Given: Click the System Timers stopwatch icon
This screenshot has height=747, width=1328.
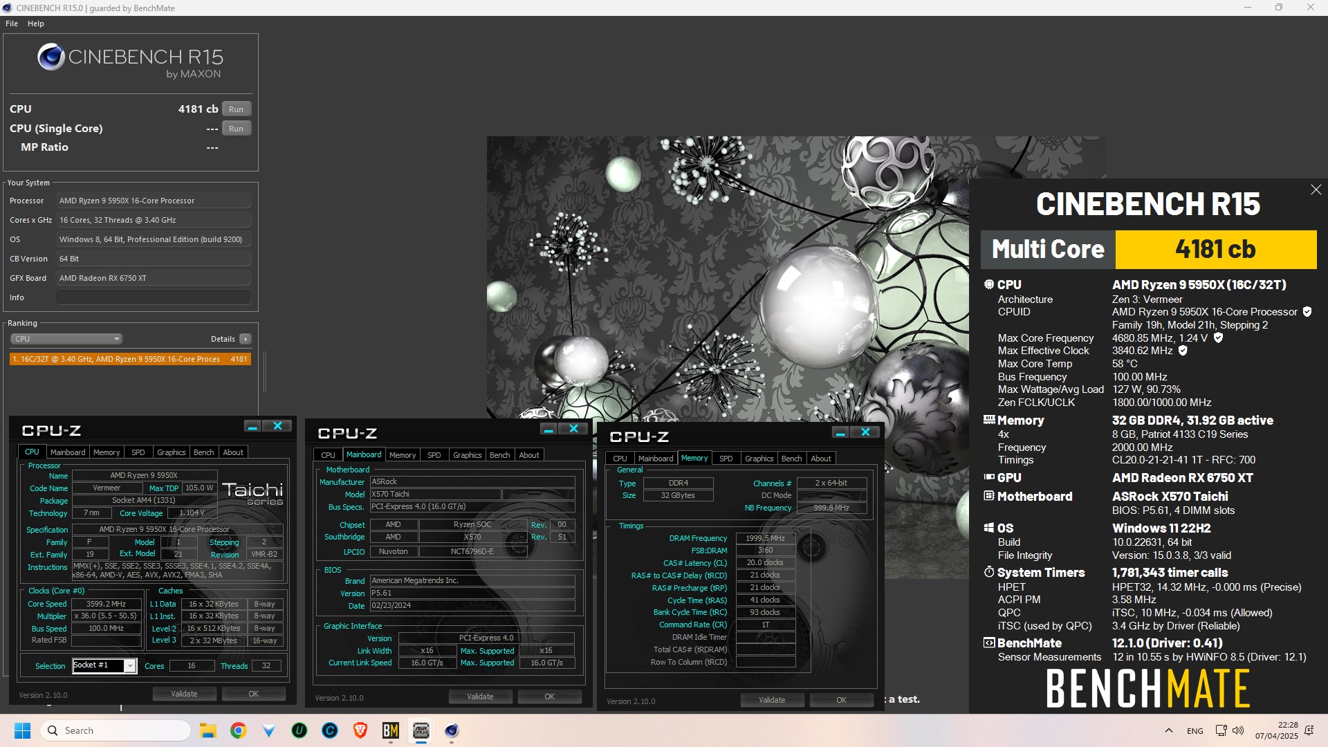Looking at the screenshot, I should [x=989, y=572].
